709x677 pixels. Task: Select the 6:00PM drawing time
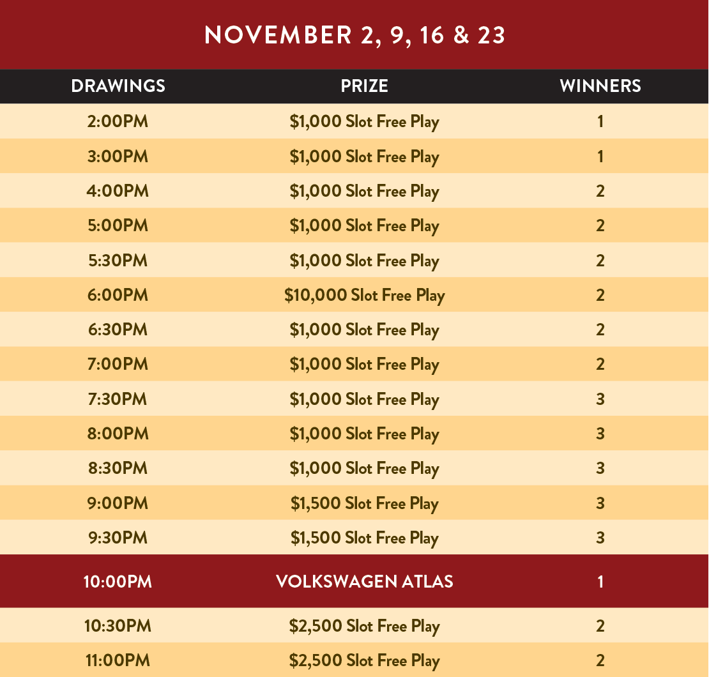(118, 295)
